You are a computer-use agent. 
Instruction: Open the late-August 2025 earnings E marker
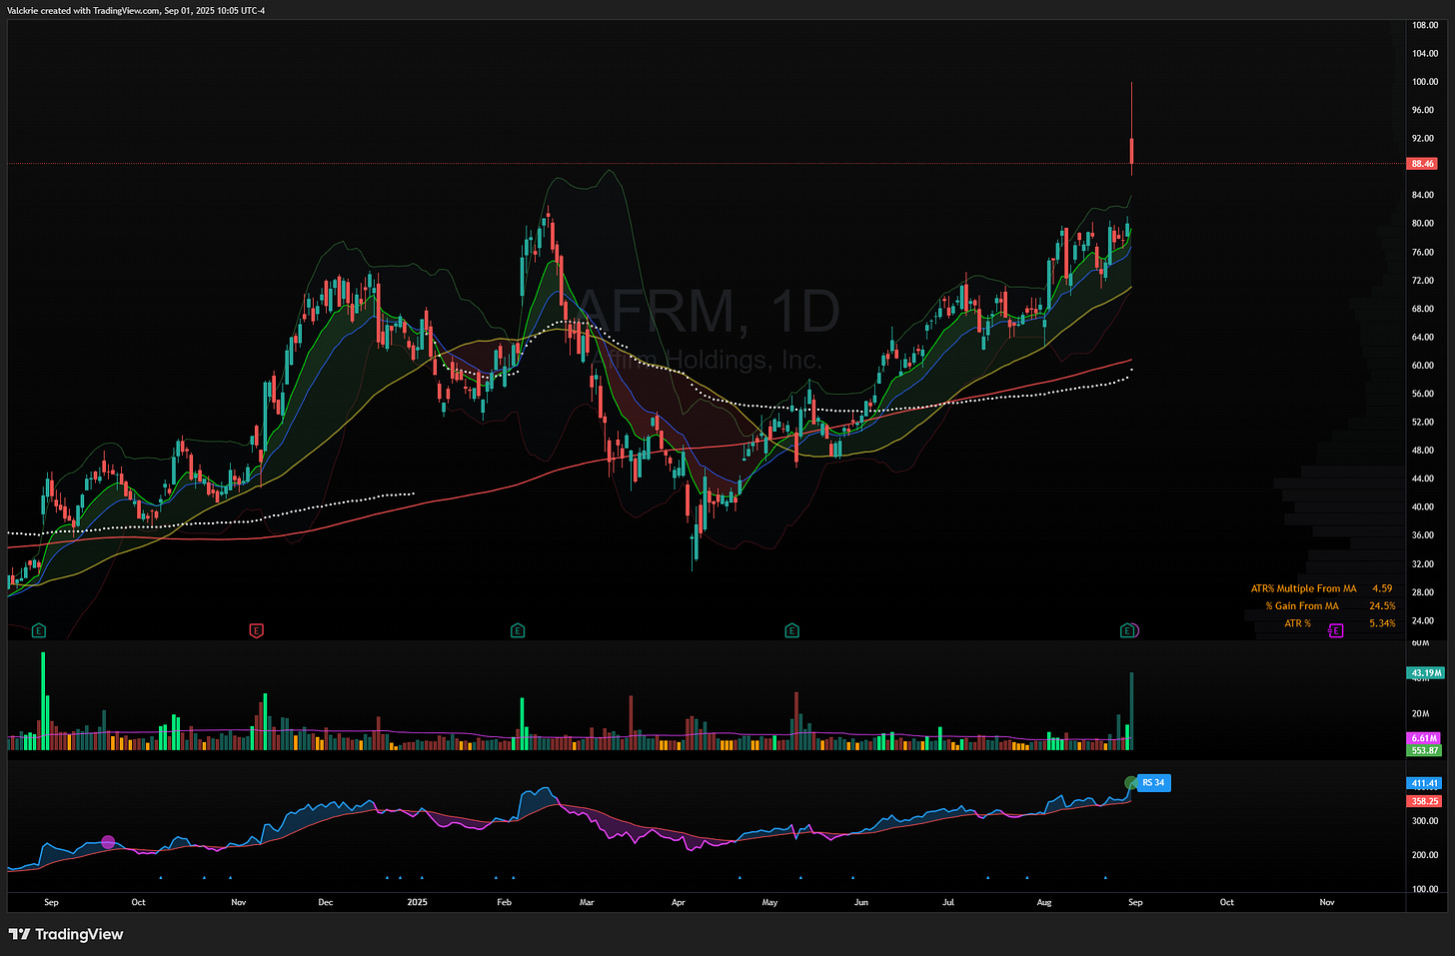(x=1127, y=630)
